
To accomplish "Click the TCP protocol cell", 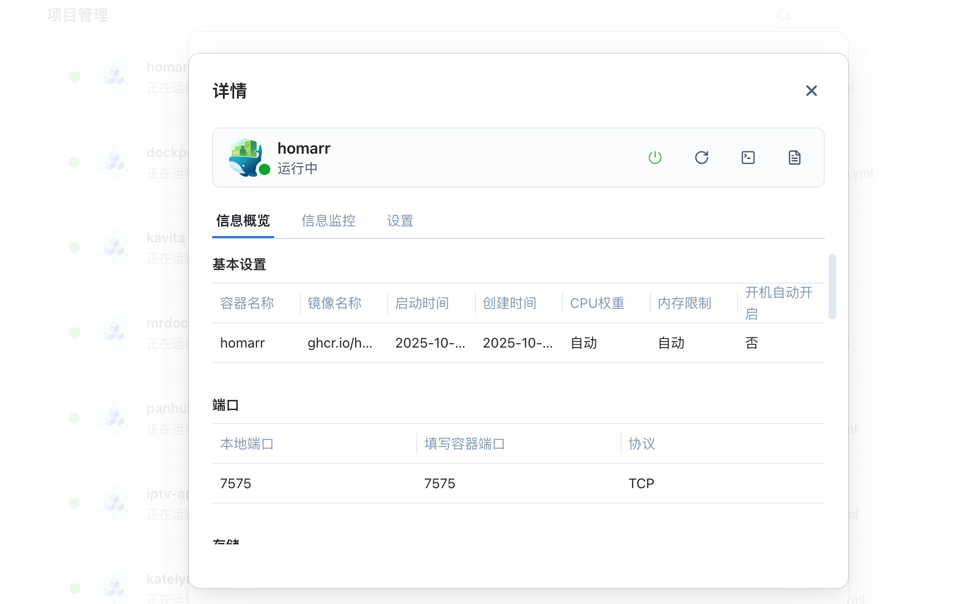I will point(641,484).
